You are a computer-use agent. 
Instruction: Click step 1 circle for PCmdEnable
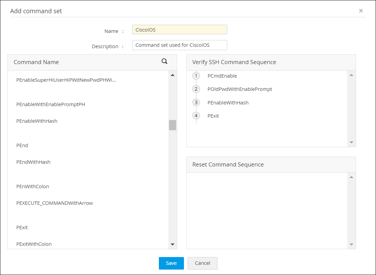(x=196, y=76)
